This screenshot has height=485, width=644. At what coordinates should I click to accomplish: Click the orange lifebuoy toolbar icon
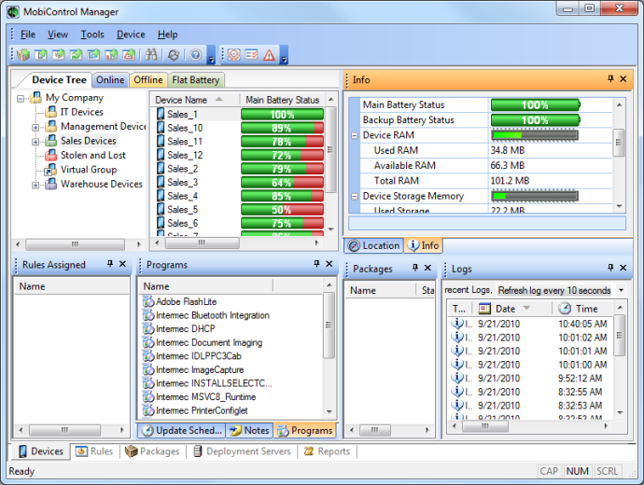pyautogui.click(x=233, y=55)
